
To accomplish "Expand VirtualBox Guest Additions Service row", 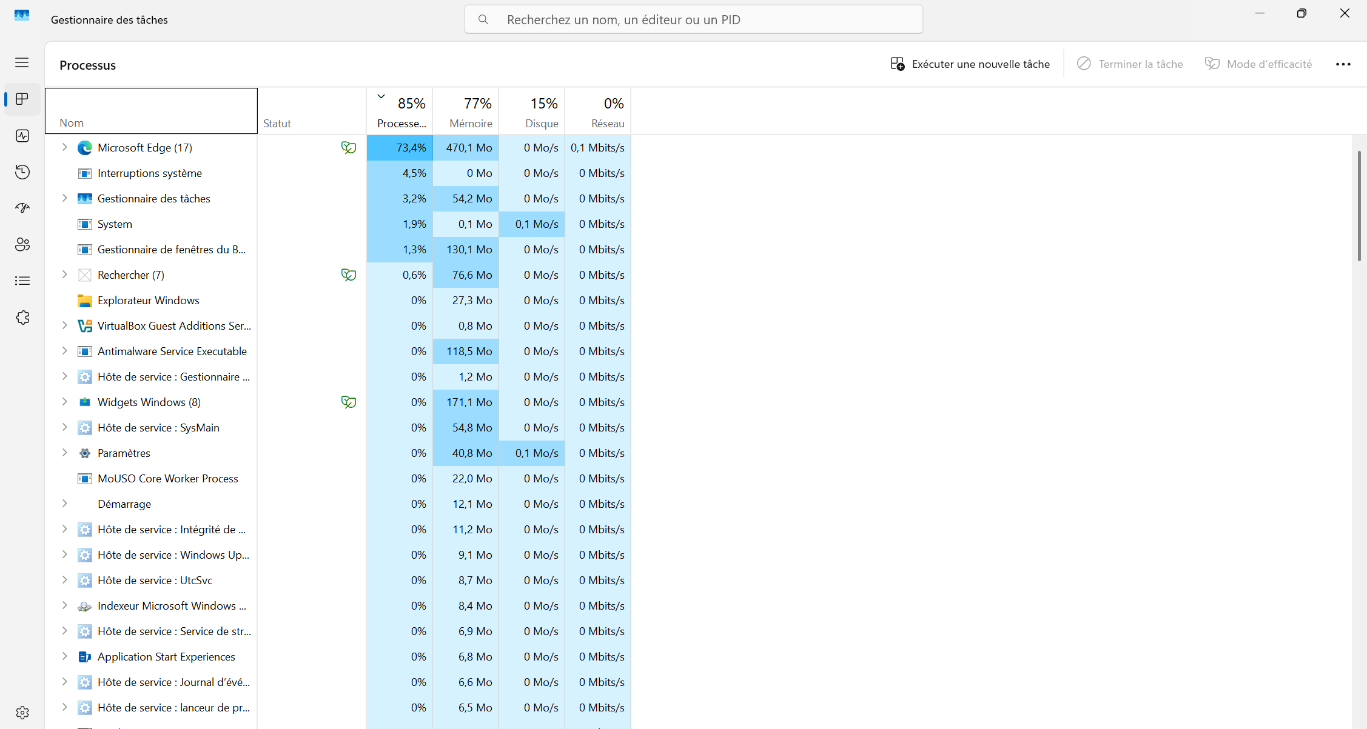I will [x=64, y=325].
